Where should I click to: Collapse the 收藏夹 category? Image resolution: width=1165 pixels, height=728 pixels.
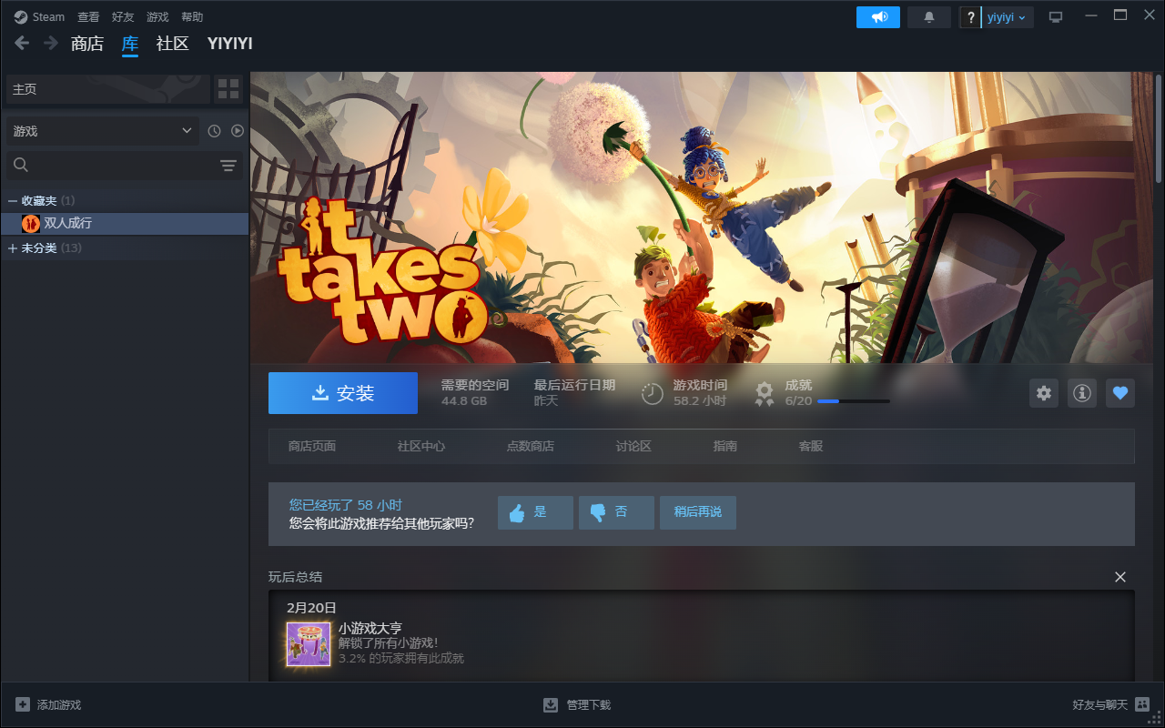click(x=13, y=200)
